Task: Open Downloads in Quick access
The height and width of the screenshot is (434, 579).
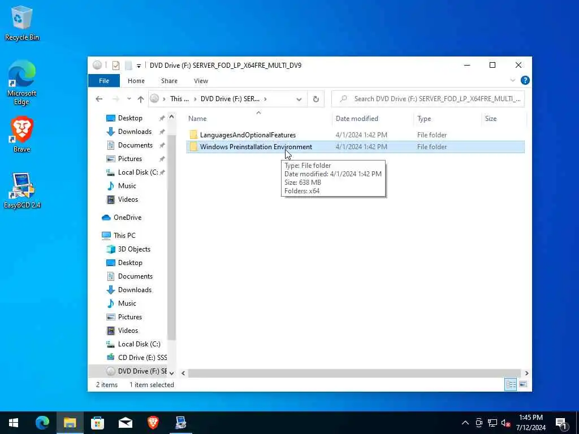Action: (x=135, y=131)
